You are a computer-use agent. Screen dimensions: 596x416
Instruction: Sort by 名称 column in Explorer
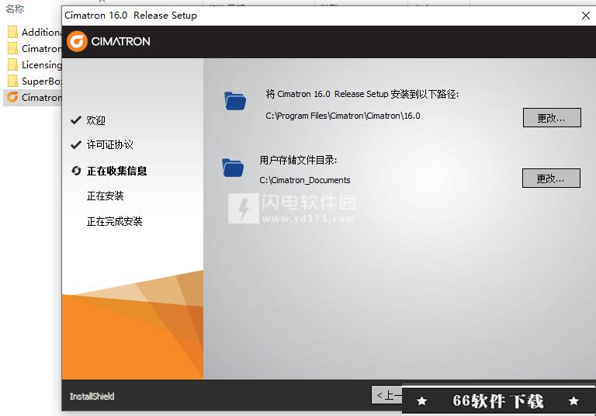(16, 9)
